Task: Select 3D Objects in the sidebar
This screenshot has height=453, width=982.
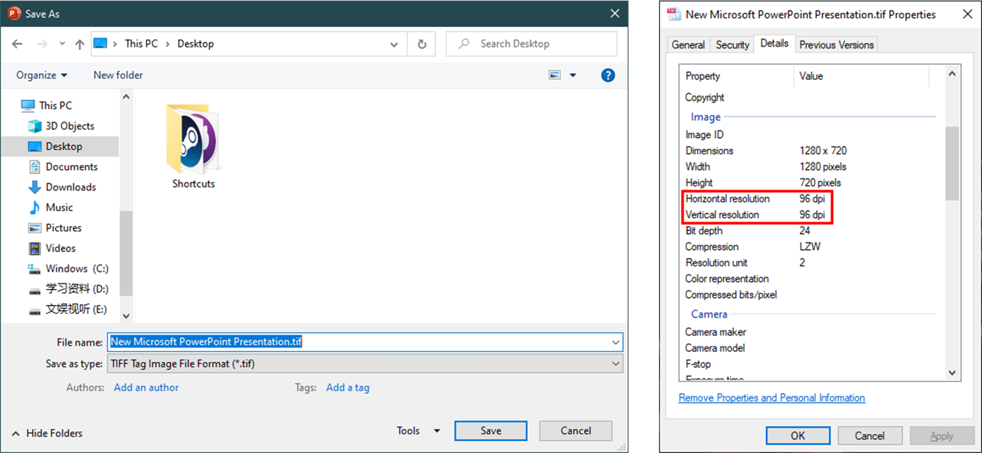Action: pyautogui.click(x=70, y=126)
